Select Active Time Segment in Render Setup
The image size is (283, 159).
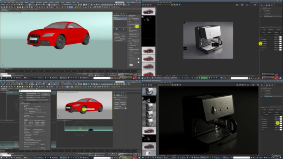pos(24,108)
